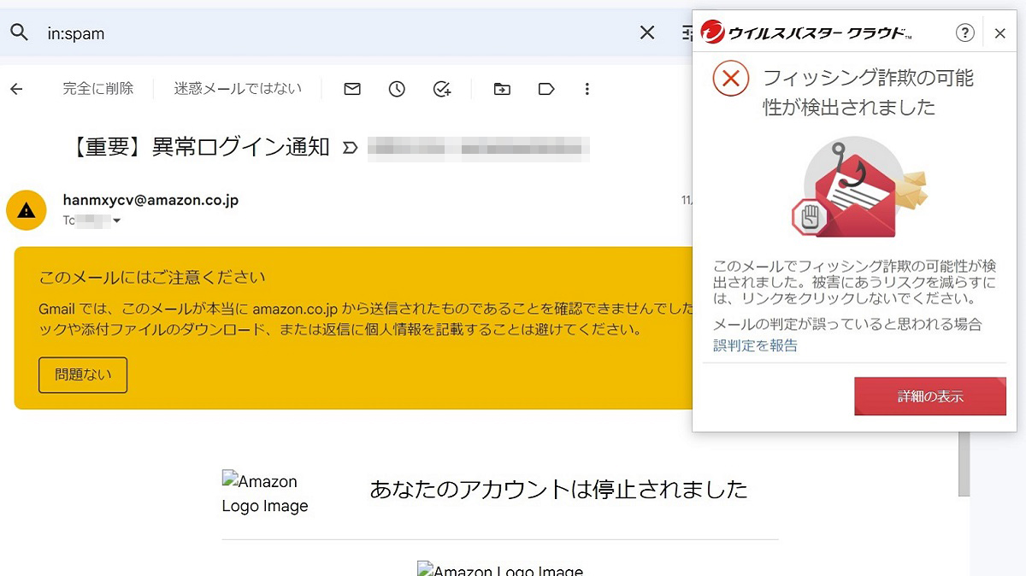
Task: Move email to folder icon
Action: pos(502,89)
